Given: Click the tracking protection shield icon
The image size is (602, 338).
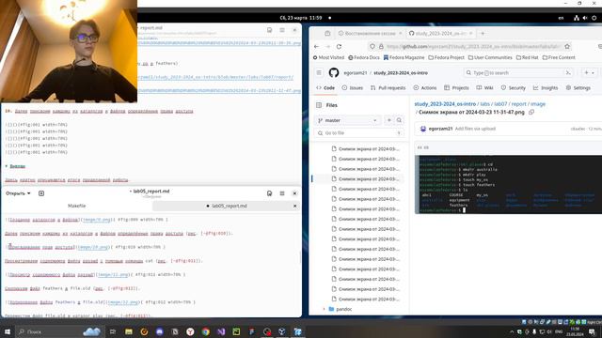Looking at the screenshot, I should pyautogui.click(x=372, y=46).
